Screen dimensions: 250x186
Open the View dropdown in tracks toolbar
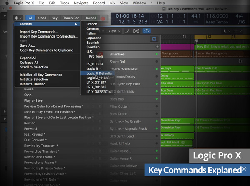point(114,31)
